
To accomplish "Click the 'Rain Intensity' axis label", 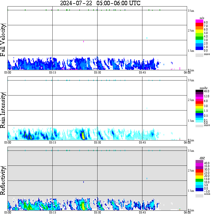I will point(3,110).
